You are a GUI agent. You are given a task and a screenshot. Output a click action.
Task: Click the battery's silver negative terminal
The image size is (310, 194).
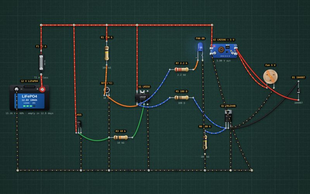[17, 89]
